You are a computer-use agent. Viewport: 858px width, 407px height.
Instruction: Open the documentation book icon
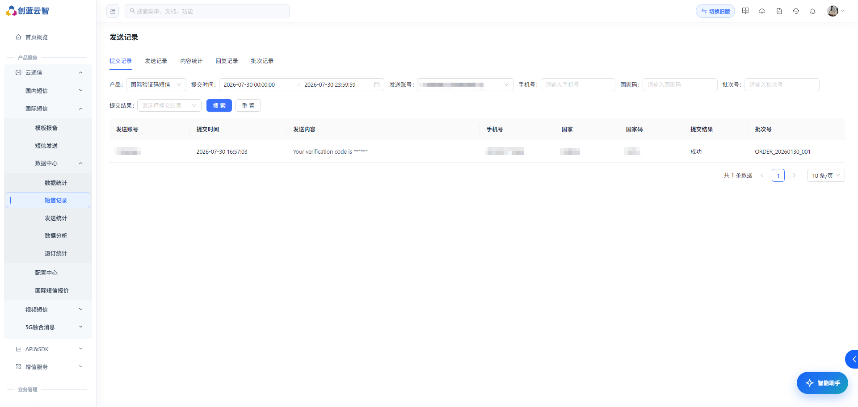(745, 11)
